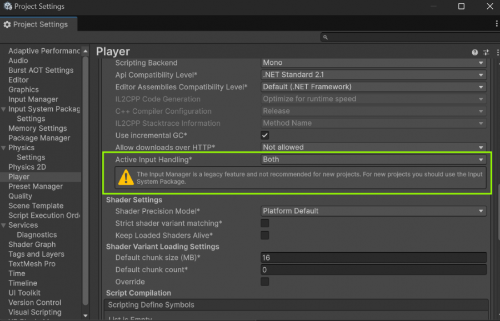Screen dimensions: 500x321
Task: Open the Player panel kebab menu
Action: (x=495, y=52)
